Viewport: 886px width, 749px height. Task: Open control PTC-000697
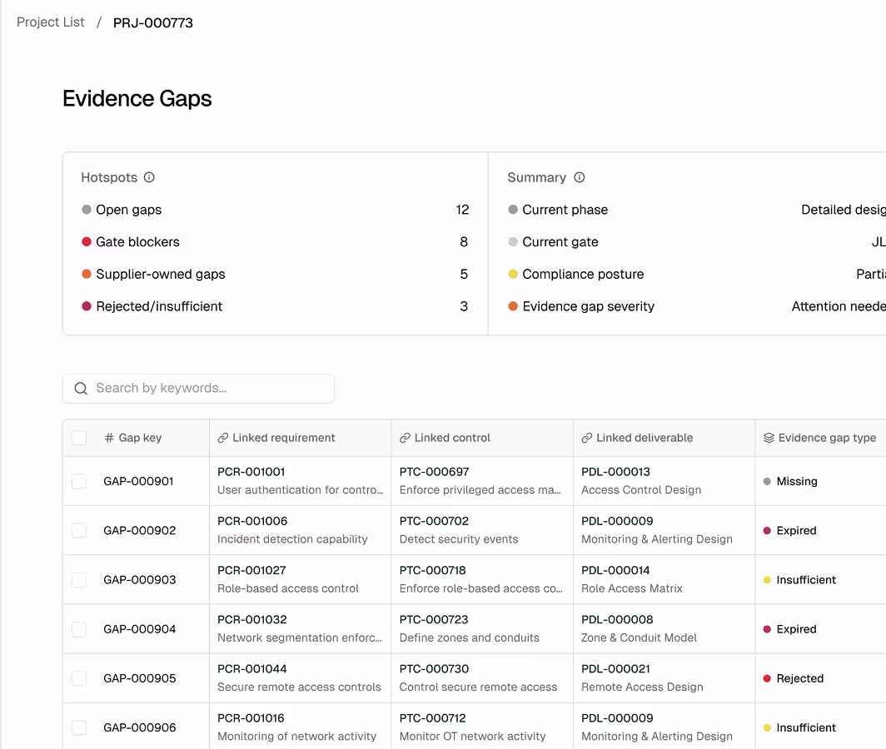pos(434,472)
